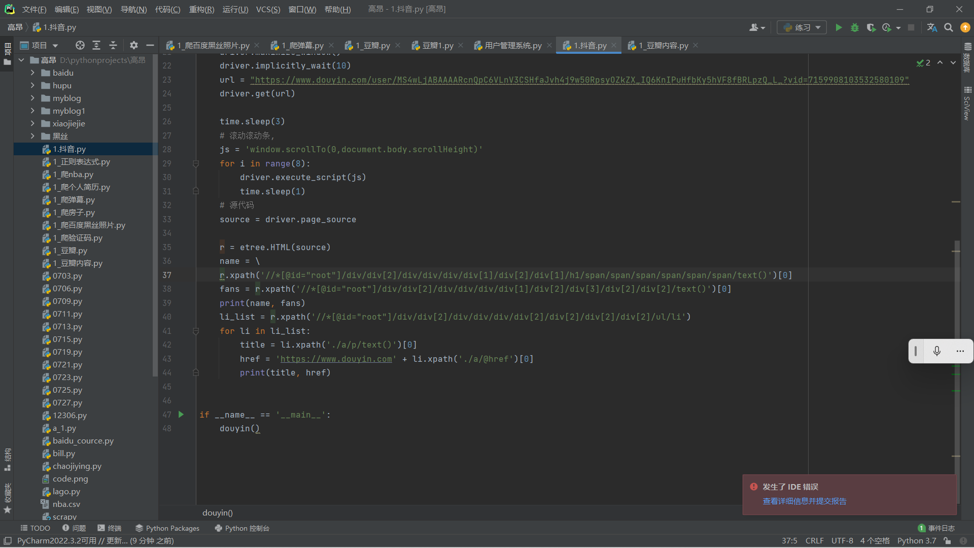The width and height of the screenshot is (974, 548).
Task: Expand the 黑丝 folder in project tree
Action: [x=31, y=136]
